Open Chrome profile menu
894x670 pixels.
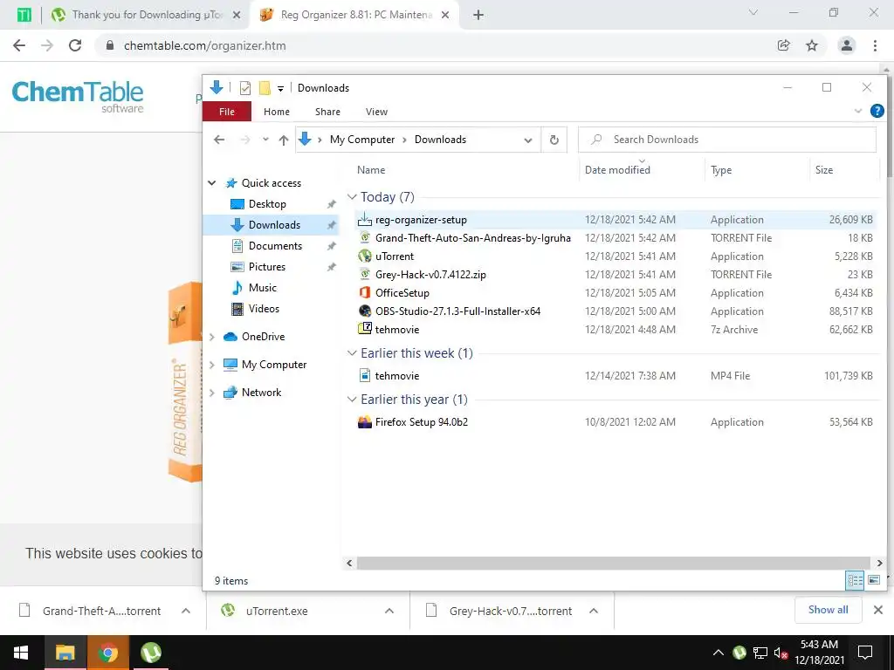coord(847,45)
